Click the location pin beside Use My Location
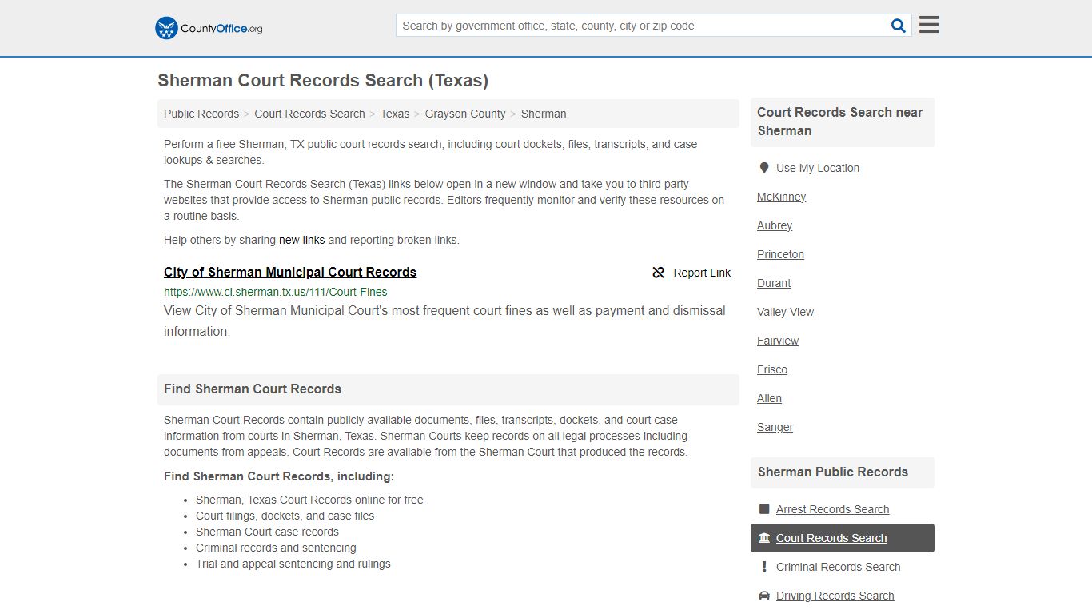Viewport: 1092px width, 614px height. tap(764, 167)
